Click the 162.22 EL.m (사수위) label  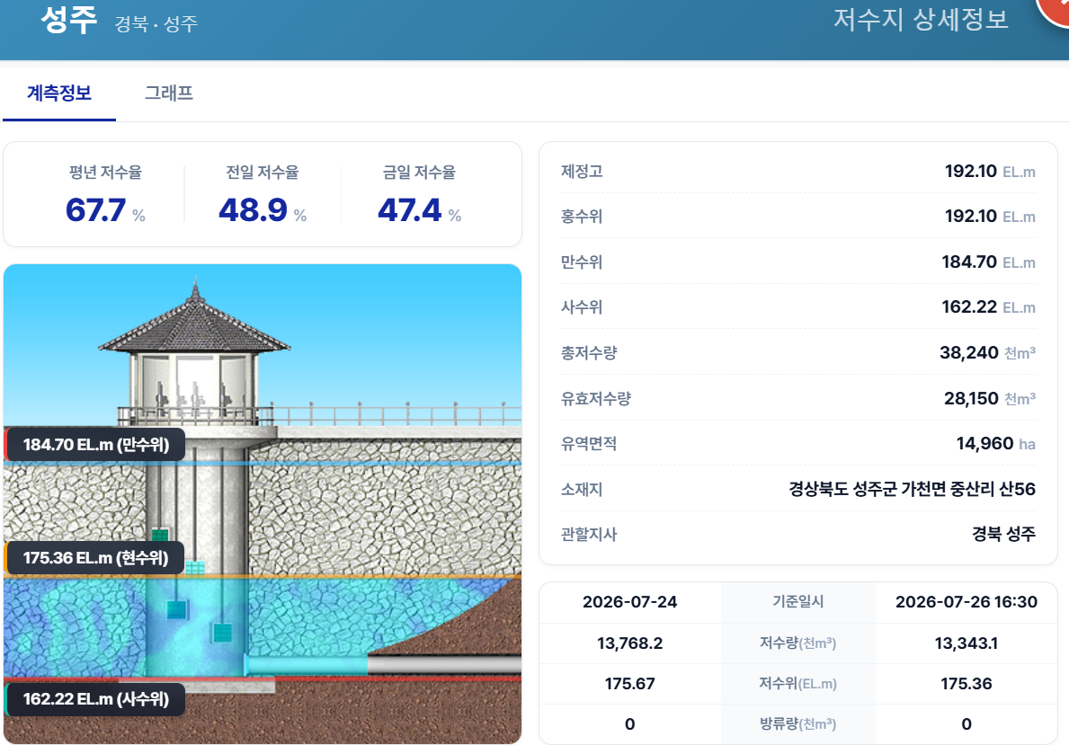coord(95,698)
